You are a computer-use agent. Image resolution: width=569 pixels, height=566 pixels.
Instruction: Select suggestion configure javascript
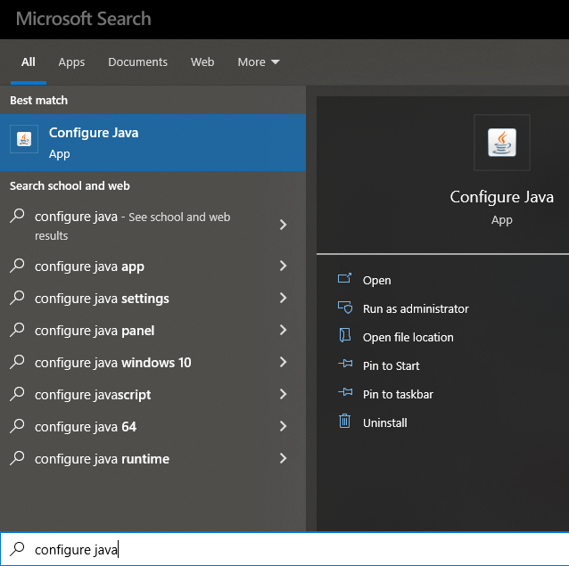[x=153, y=394]
